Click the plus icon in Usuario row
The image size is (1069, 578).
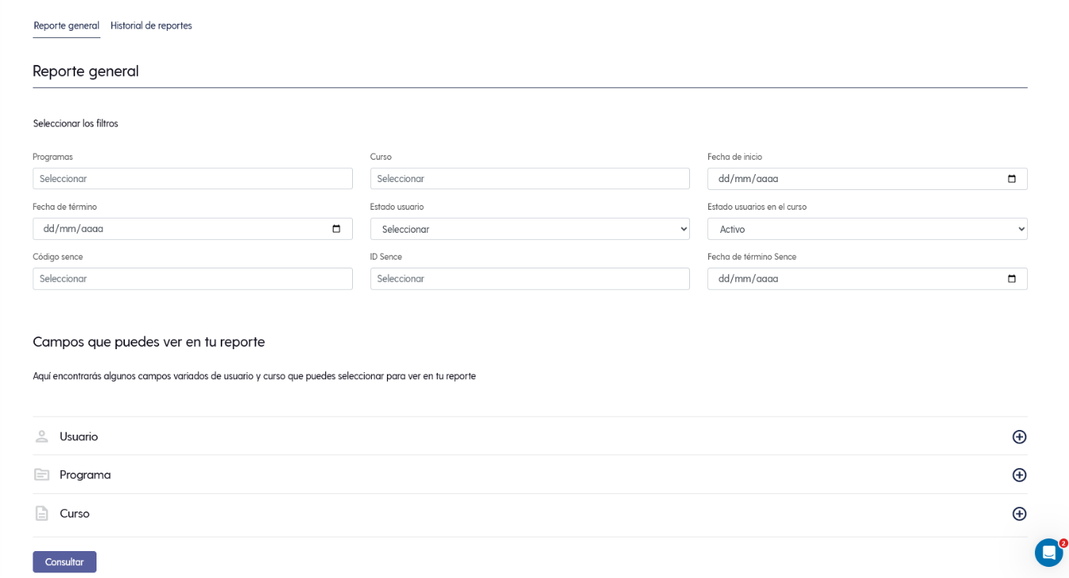[x=1019, y=437]
